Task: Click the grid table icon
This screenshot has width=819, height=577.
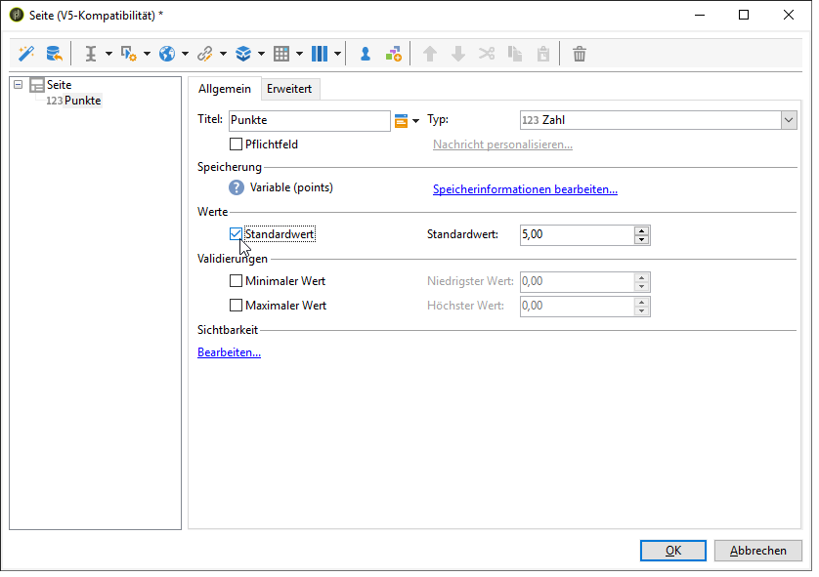Action: click(x=281, y=54)
